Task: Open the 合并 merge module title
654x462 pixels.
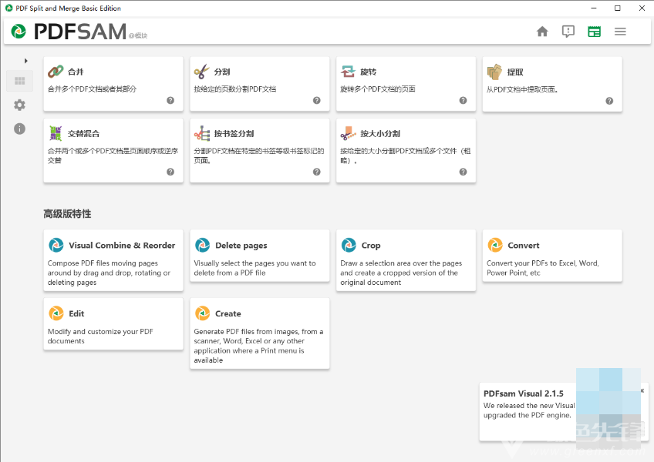Action: click(76, 72)
